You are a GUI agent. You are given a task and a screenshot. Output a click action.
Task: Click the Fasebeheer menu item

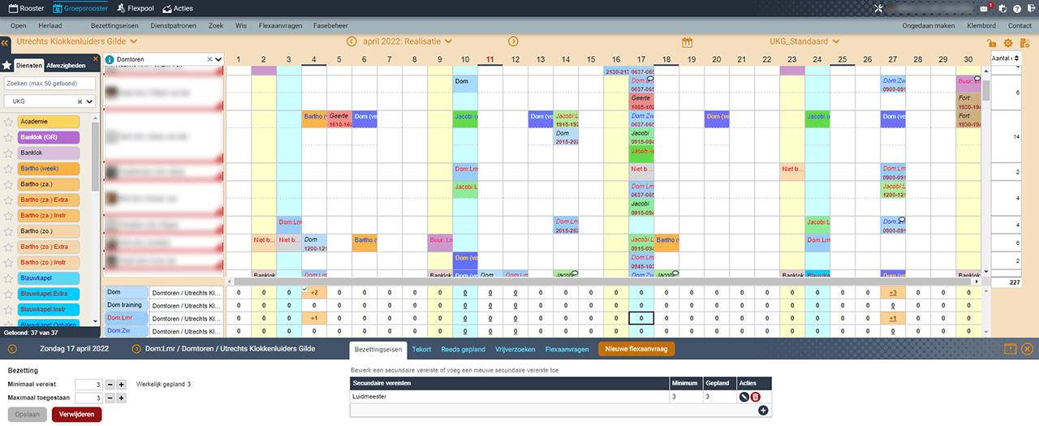pos(331,25)
